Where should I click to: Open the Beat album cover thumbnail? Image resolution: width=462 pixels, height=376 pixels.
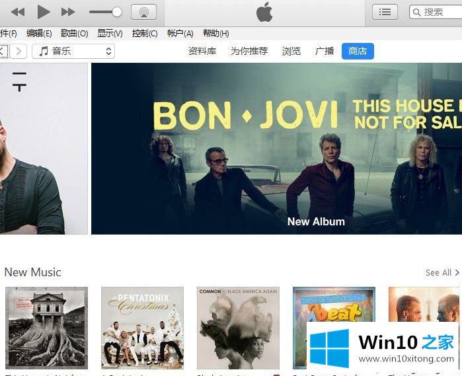pos(334,305)
